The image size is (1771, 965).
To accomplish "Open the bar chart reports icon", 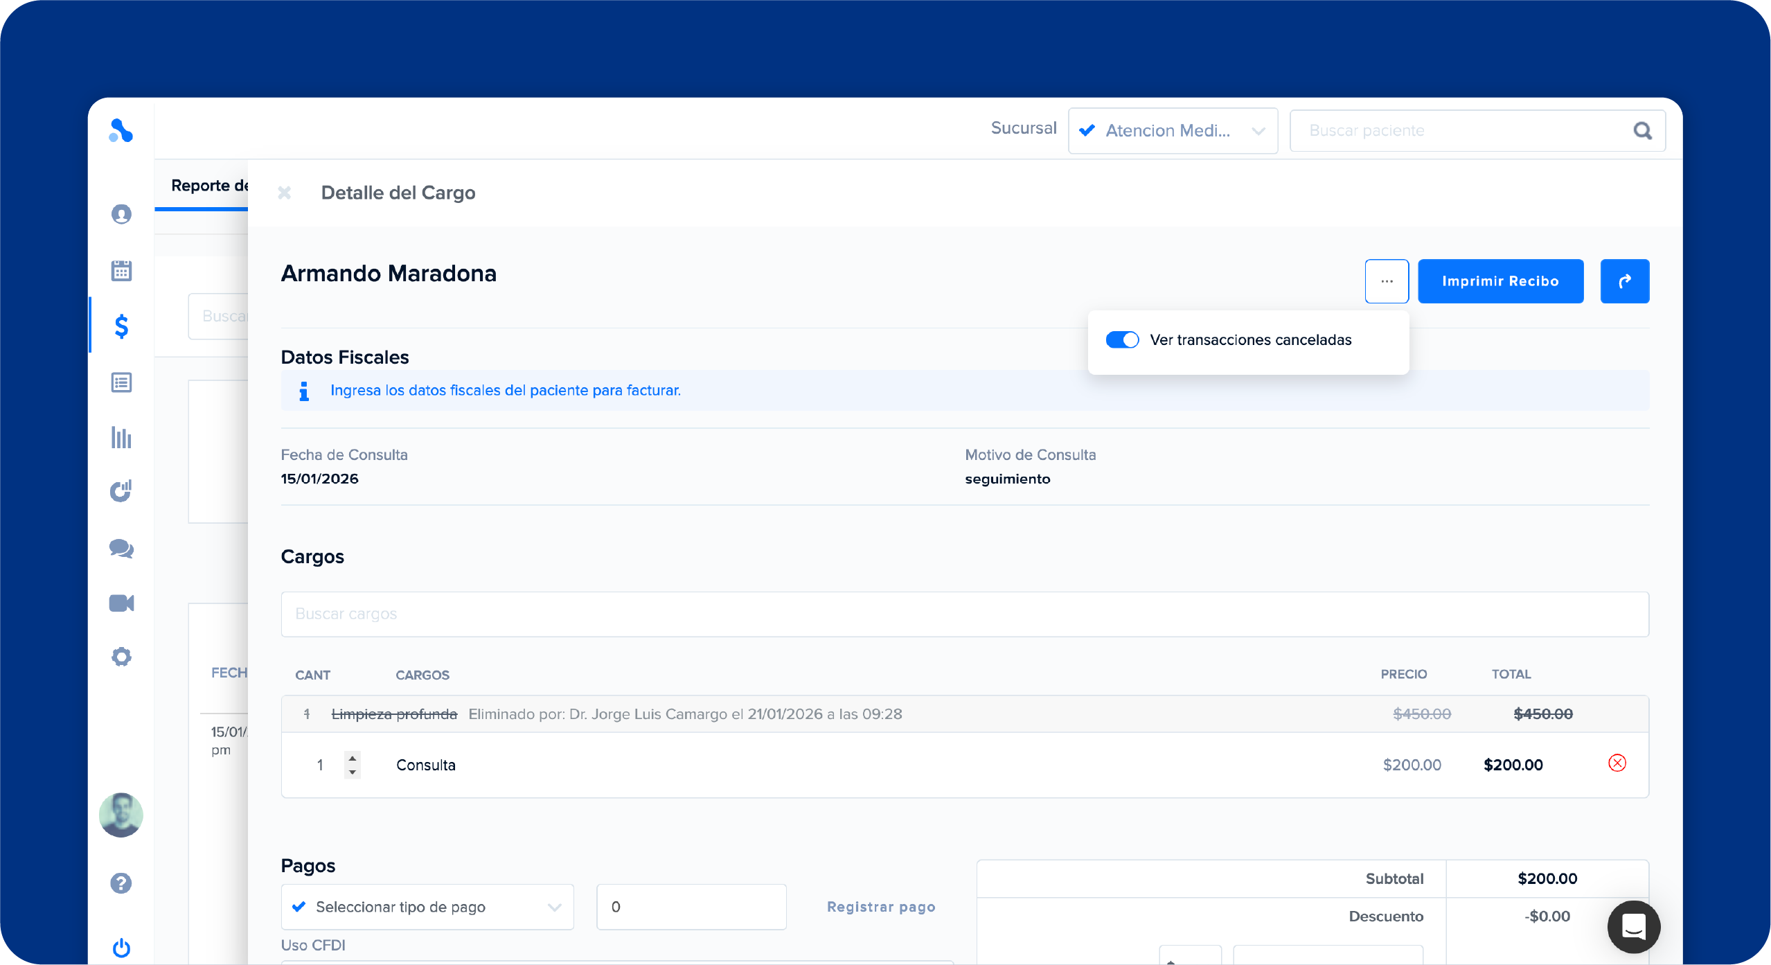I will [121, 437].
